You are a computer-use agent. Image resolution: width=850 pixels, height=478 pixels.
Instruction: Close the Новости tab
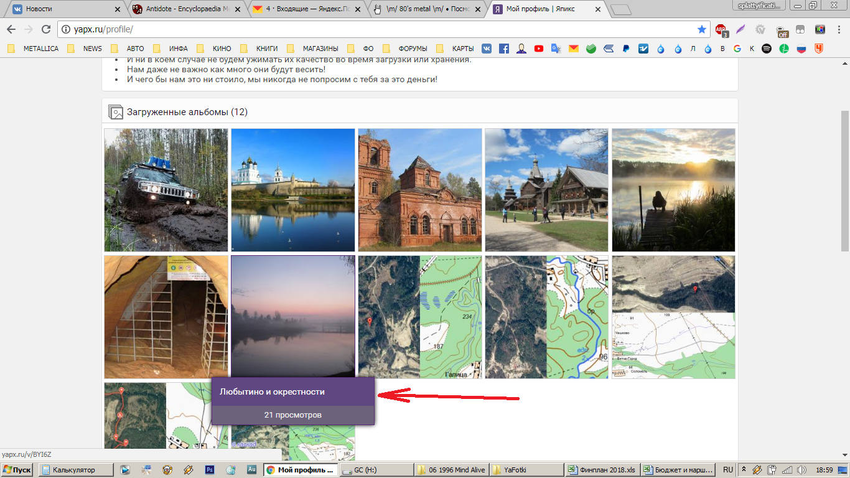118,9
